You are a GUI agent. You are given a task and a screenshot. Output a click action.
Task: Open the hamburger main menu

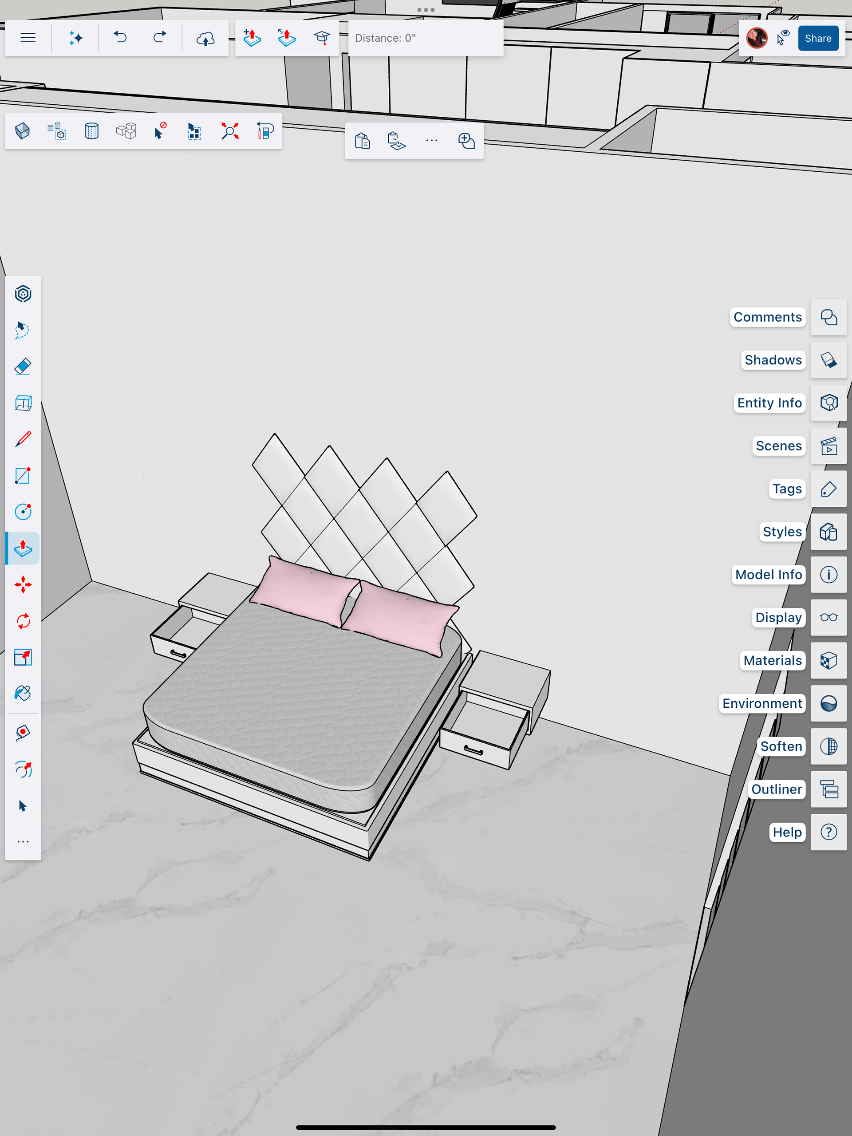click(x=28, y=37)
